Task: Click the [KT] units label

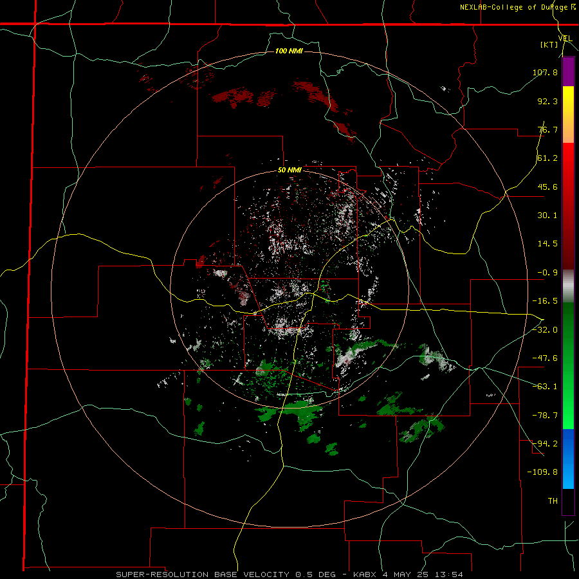Action: (x=549, y=44)
